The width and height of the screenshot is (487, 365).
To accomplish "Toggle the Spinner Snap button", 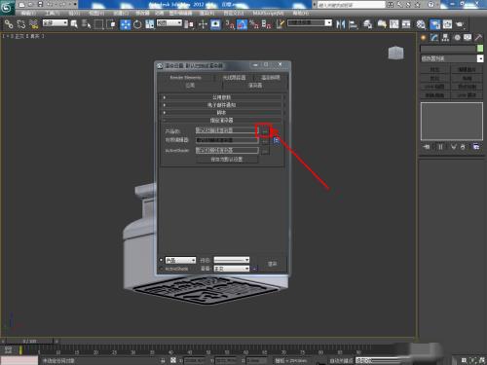I will click(x=266, y=24).
